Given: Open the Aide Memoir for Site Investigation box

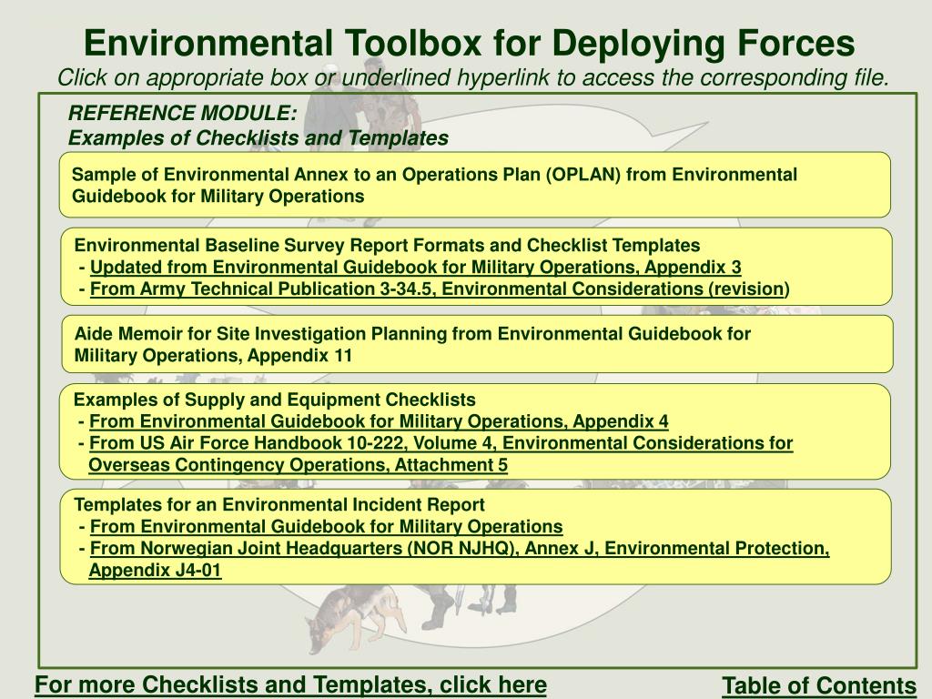Looking at the screenshot, I should (x=477, y=344).
